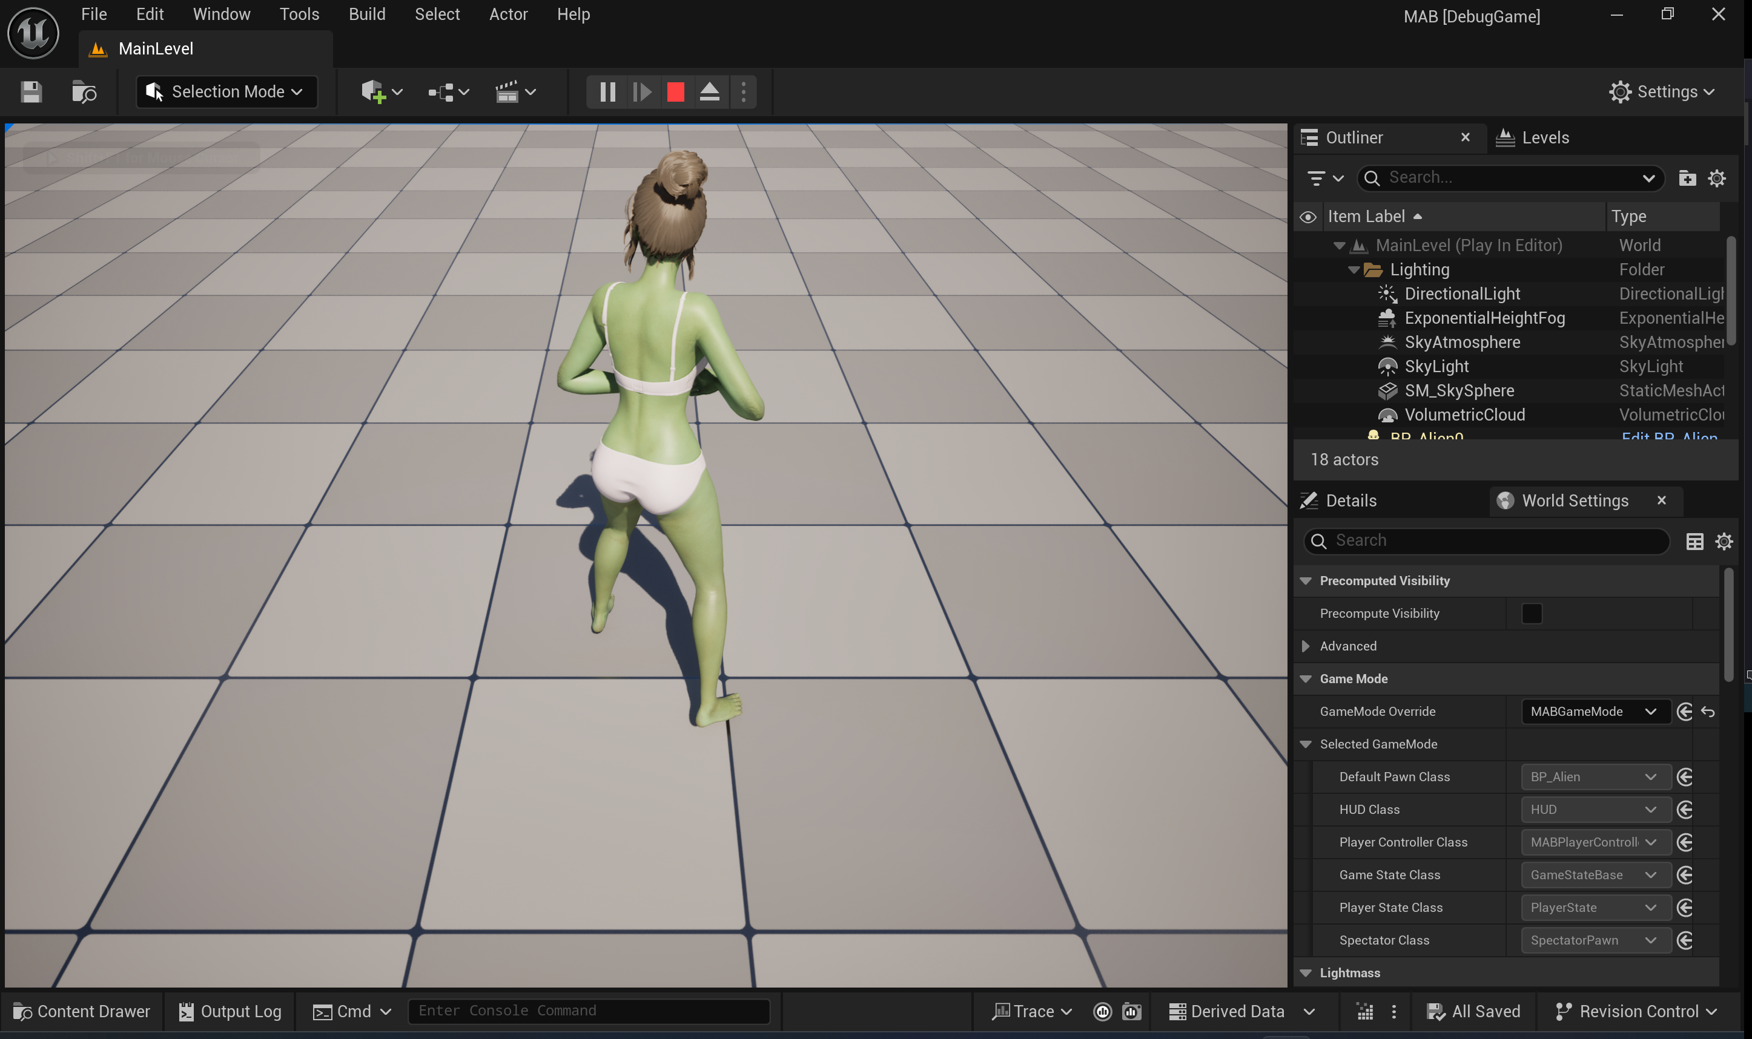Collapse the MainLevel world tree node
Screen dimensions: 1752x1039
click(x=1339, y=246)
